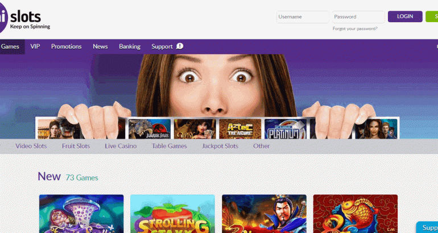This screenshot has width=438, height=233.
Task: Filter games by Fruit Slots
Action: pos(76,146)
